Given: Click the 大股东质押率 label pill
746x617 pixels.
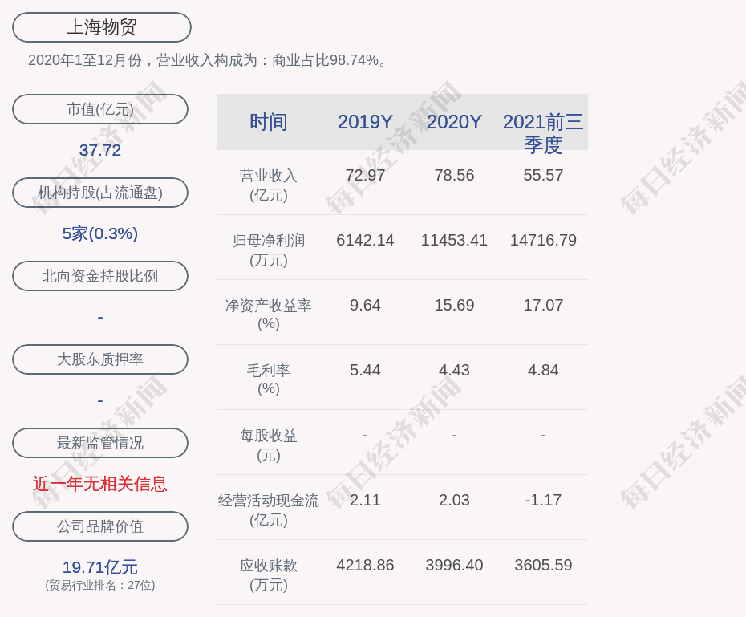Looking at the screenshot, I should 100,359.
